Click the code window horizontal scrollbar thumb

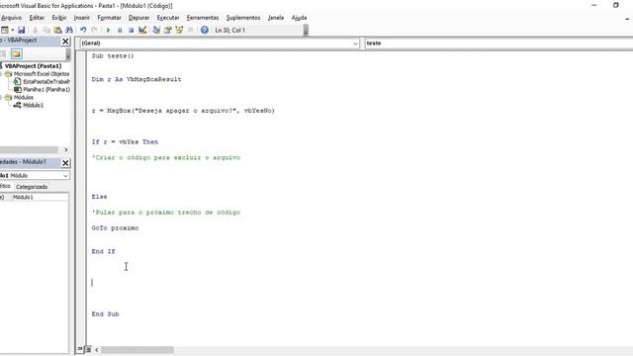137,349
